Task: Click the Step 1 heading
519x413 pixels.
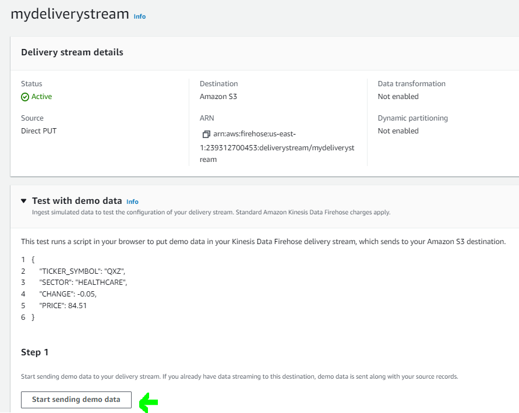Action: point(35,352)
